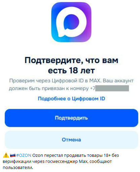Viewport: 140px width, 172px height.
Task: Click the word 'пользователи.' in the caption
Action: [x=18, y=168]
